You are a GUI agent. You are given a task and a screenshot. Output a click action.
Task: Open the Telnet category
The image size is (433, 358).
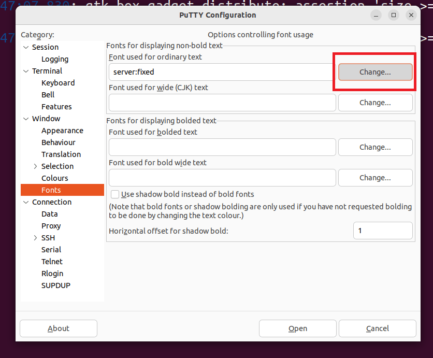pyautogui.click(x=52, y=262)
